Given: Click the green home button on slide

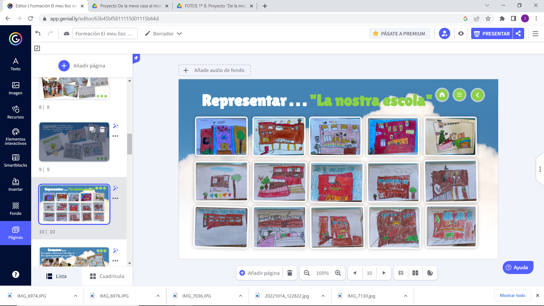Looking at the screenshot, I should [x=442, y=95].
